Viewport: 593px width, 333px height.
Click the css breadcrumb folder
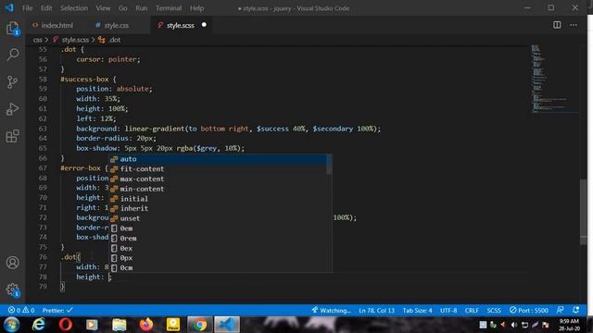(37, 40)
